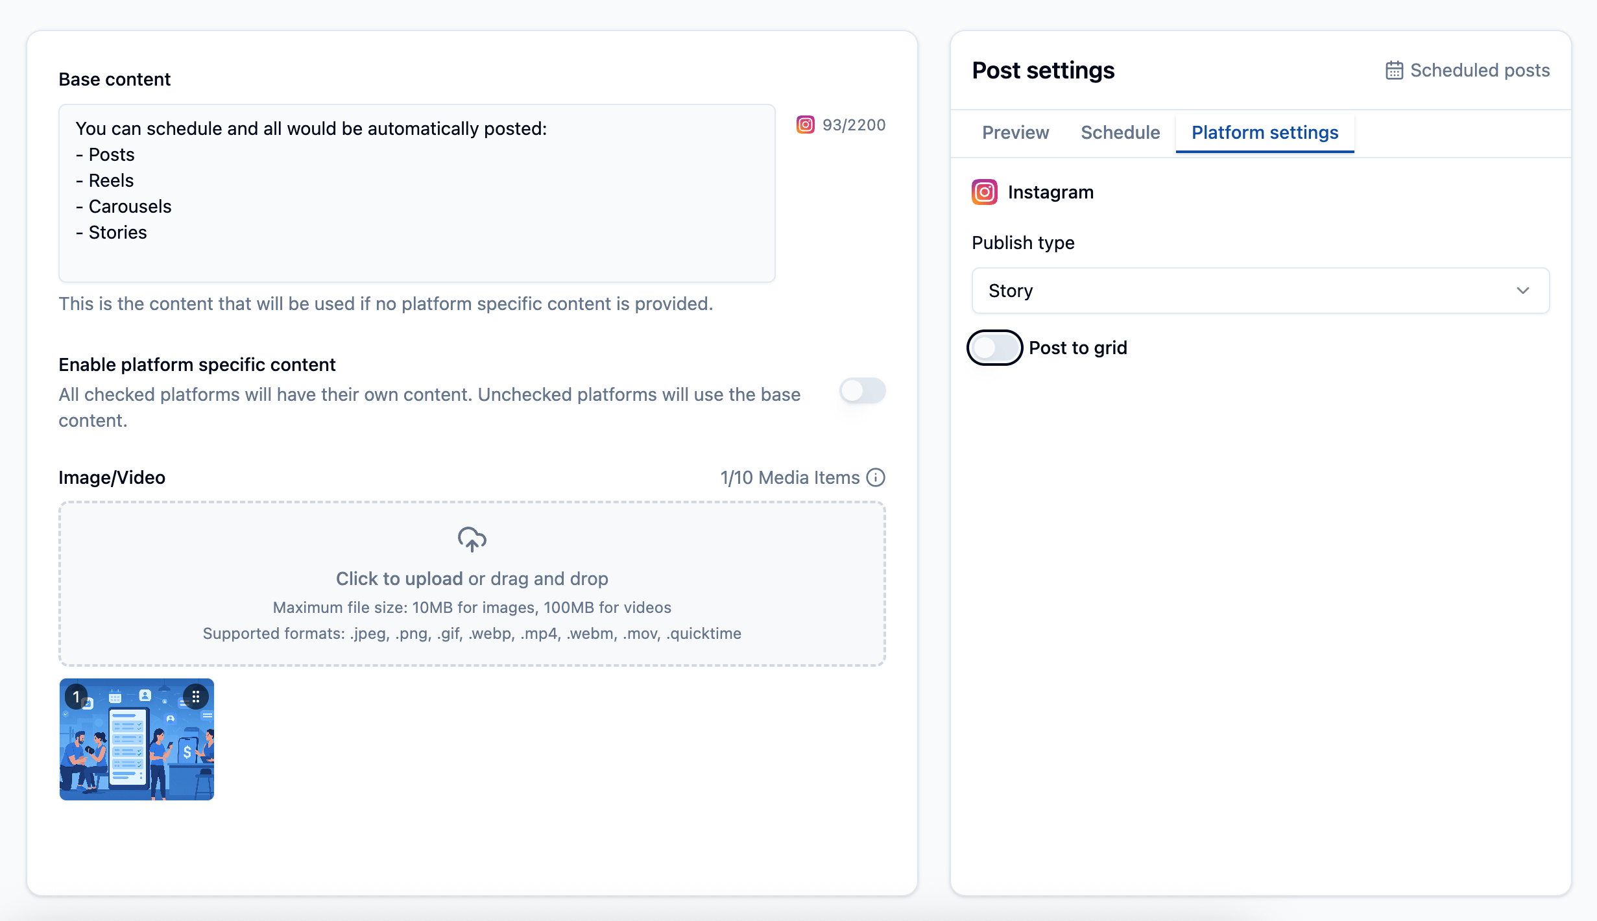
Task: Switch to the Schedule tab
Action: tap(1120, 132)
